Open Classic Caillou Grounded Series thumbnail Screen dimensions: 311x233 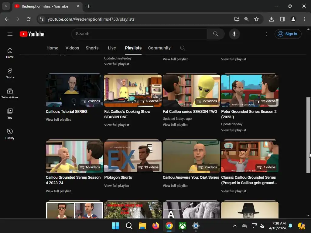pos(250,156)
